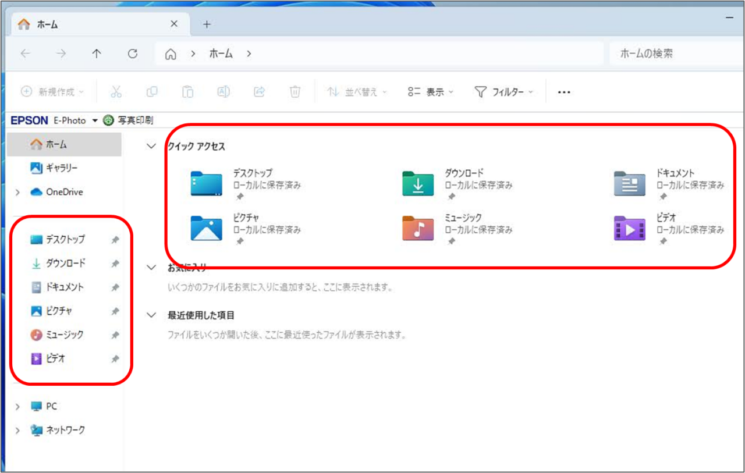Click the Share toolbar icon
The width and height of the screenshot is (745, 473).
coord(260,91)
